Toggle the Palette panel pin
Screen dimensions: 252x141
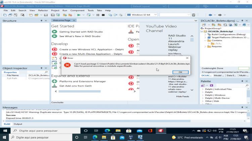point(242,81)
